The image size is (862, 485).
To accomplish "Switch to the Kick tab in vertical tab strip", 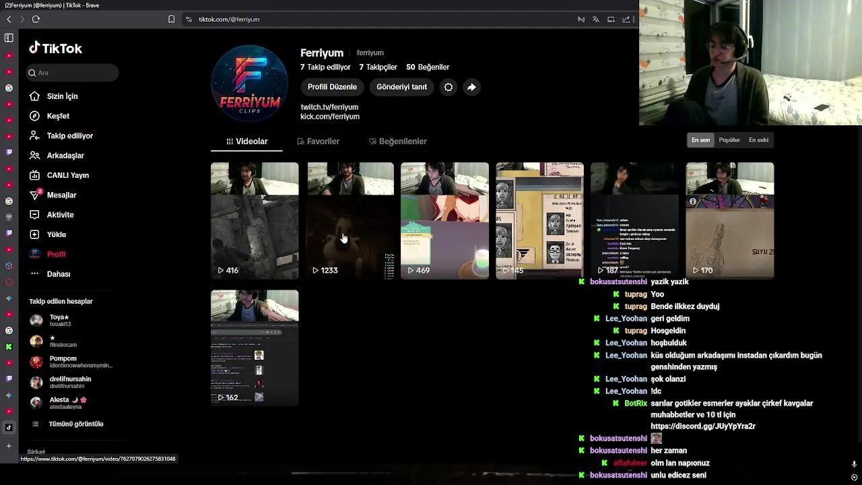I will tap(9, 347).
